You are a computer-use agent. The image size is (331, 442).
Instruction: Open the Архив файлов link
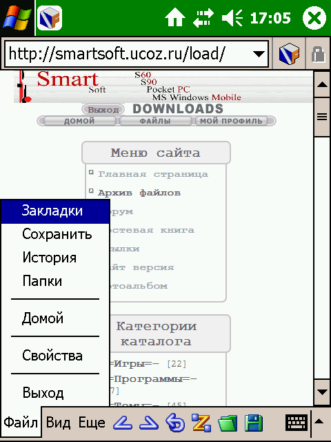[139, 193]
